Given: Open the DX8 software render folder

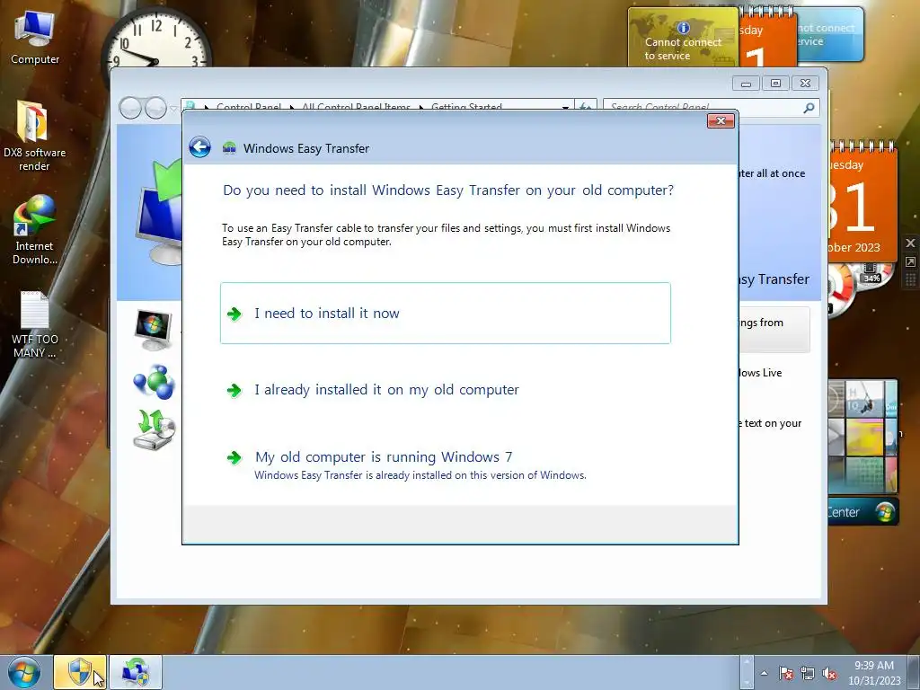Looking at the screenshot, I should pyautogui.click(x=34, y=137).
